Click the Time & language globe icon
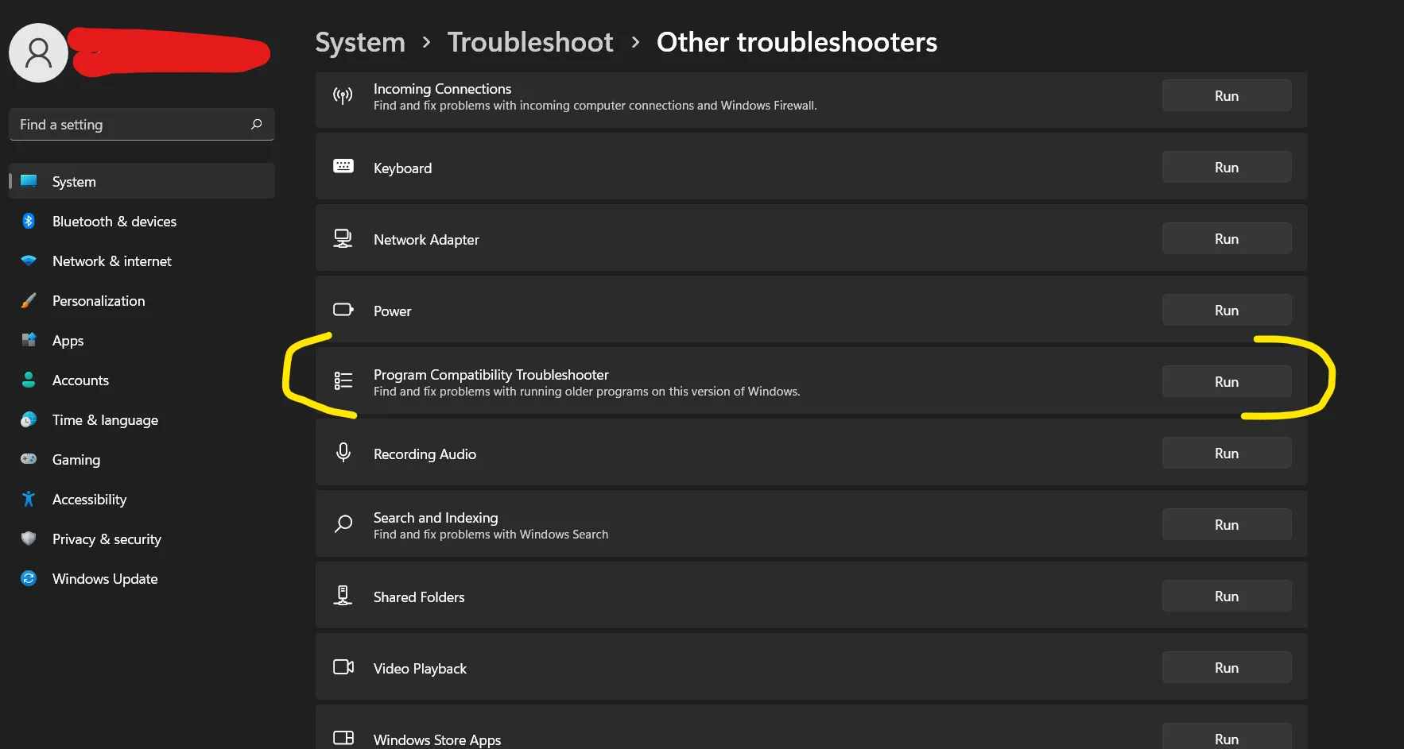 pos(29,419)
